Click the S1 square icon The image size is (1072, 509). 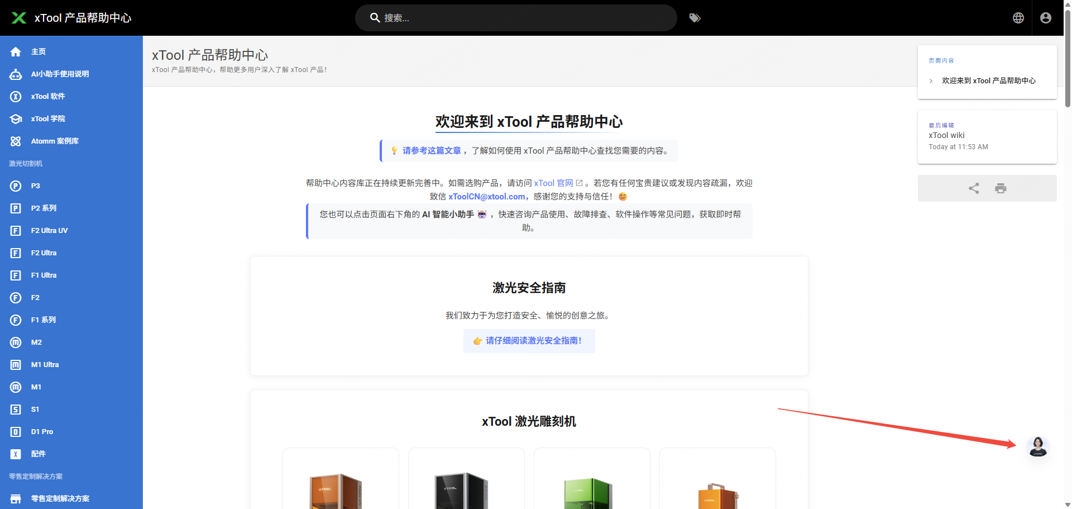[x=16, y=410]
